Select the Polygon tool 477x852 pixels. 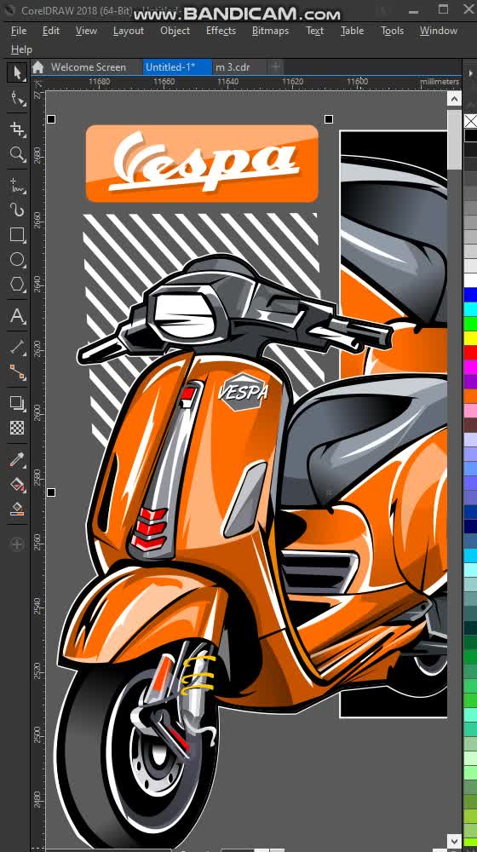17,285
